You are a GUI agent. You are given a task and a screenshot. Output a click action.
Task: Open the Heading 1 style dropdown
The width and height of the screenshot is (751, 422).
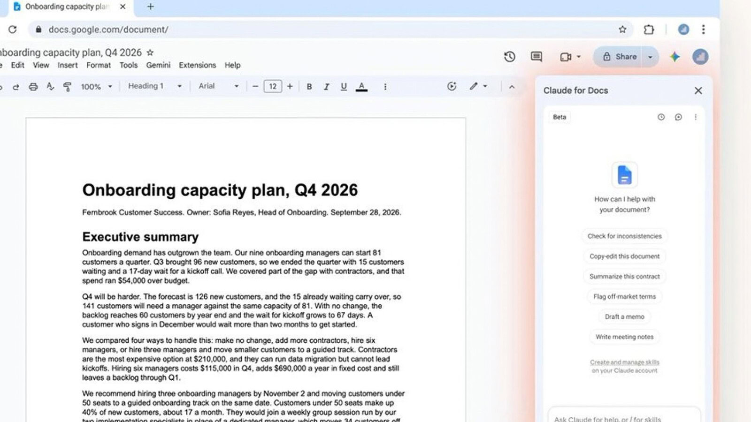155,86
